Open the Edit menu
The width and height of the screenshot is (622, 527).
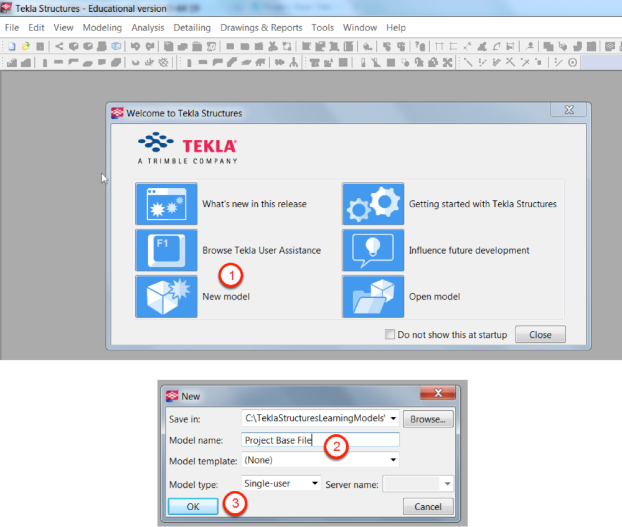(x=36, y=28)
